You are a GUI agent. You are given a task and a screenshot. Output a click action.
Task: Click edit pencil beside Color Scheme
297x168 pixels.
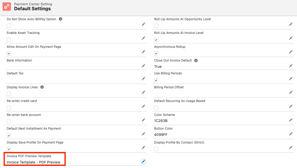[291, 120]
